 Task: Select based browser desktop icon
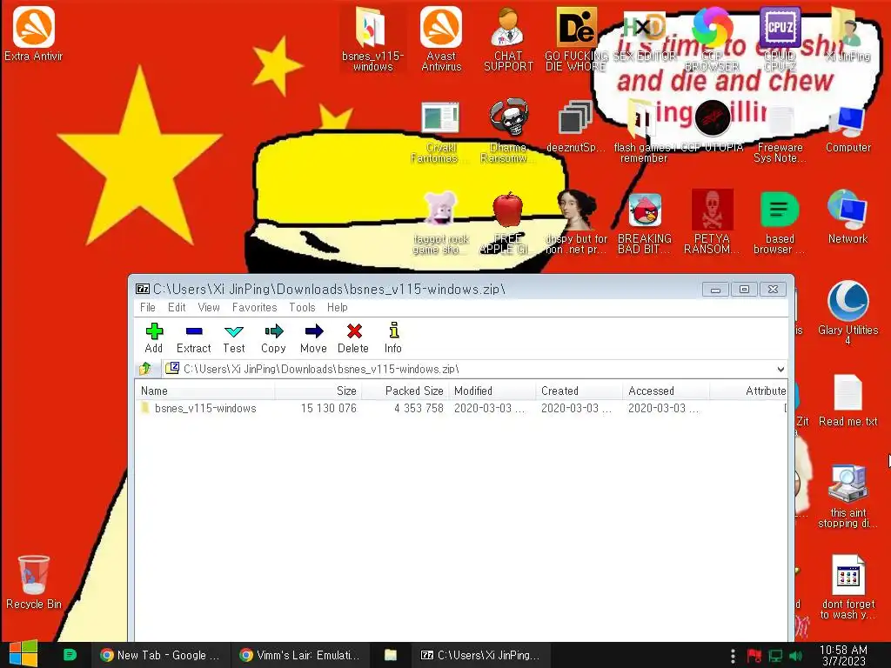click(x=780, y=223)
